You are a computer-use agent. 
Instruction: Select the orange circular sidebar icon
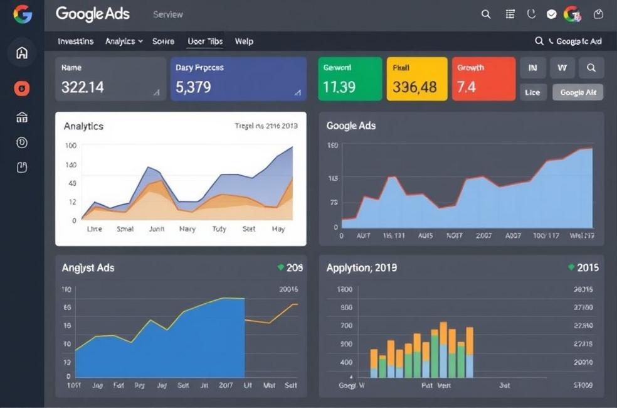click(x=22, y=89)
